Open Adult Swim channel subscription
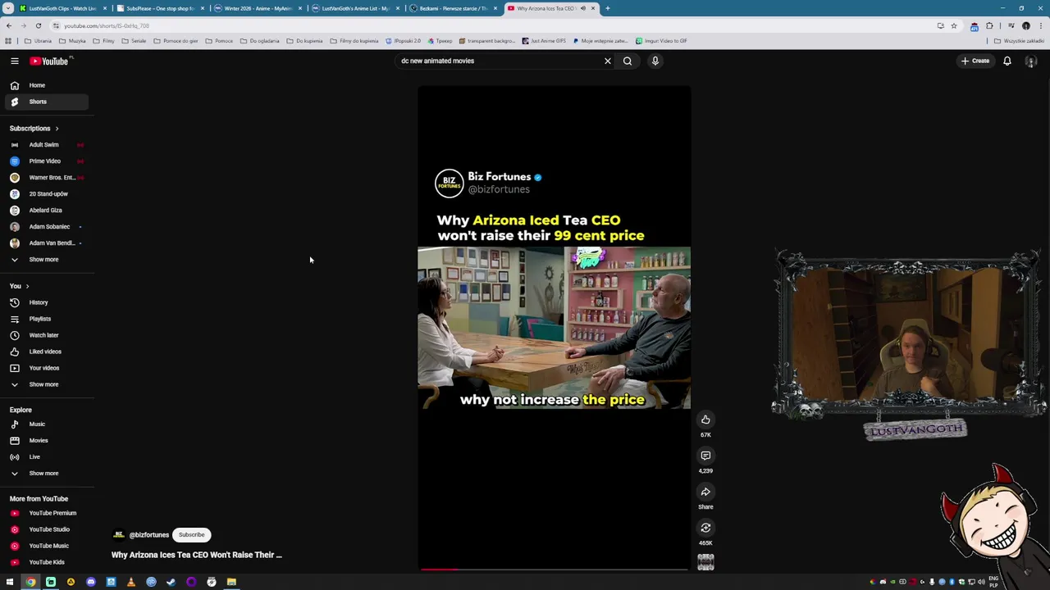 [x=45, y=144]
